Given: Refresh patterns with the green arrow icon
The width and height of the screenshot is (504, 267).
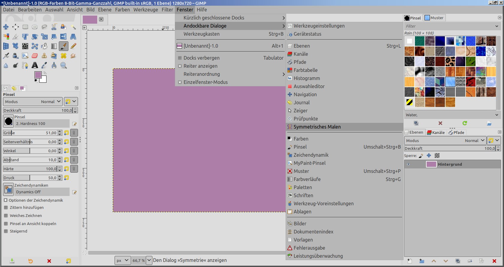Looking at the screenshot, I should click(x=465, y=123).
